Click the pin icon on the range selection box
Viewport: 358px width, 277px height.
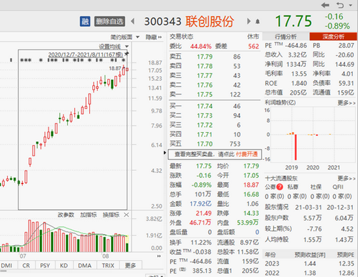pos(127,53)
